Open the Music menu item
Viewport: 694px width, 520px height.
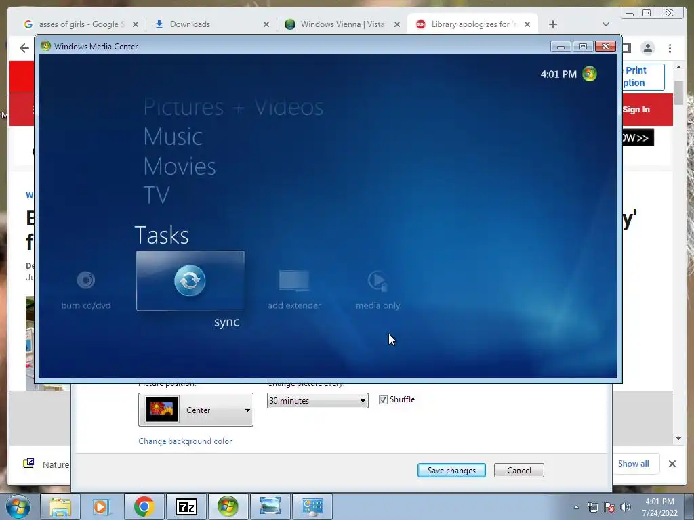[173, 136]
